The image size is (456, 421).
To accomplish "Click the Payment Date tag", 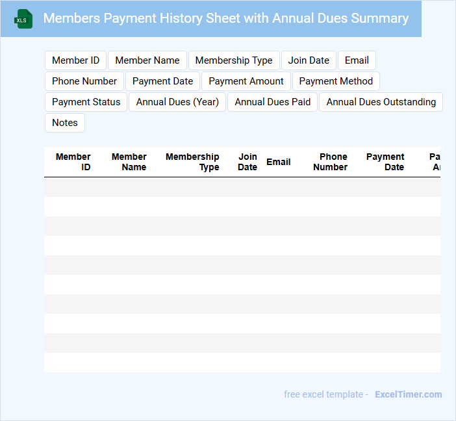I will tap(162, 81).
